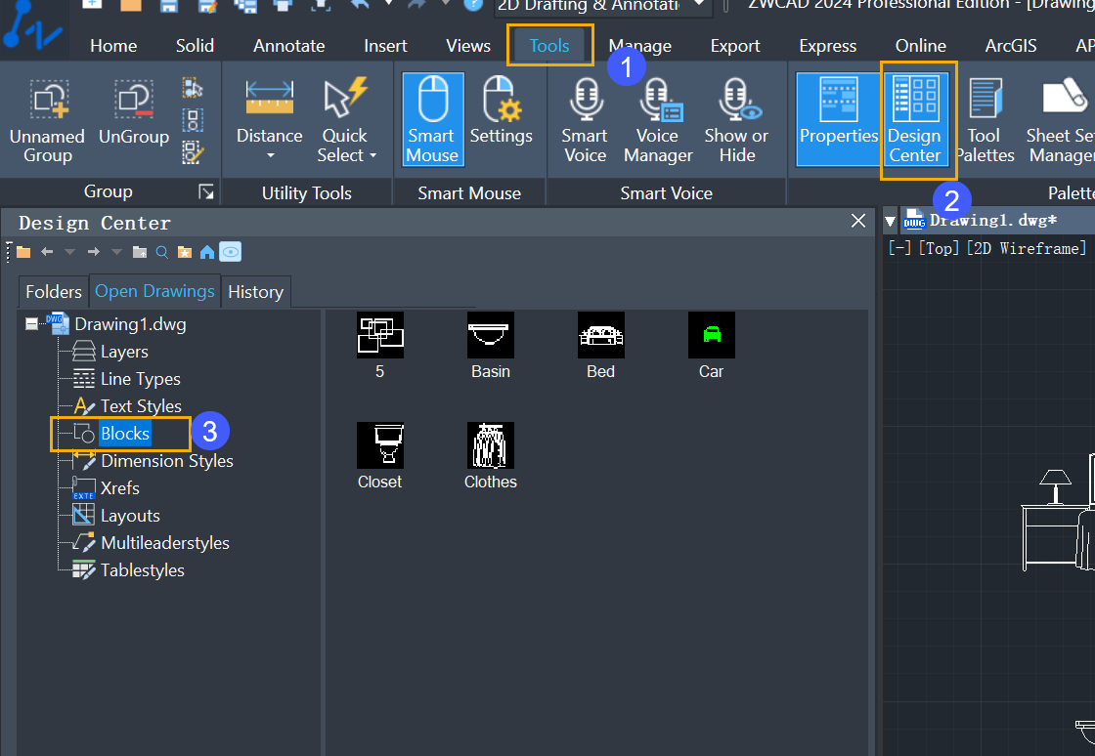This screenshot has width=1095, height=756.
Task: Click the Home icon in Design Center
Action: coord(207,252)
